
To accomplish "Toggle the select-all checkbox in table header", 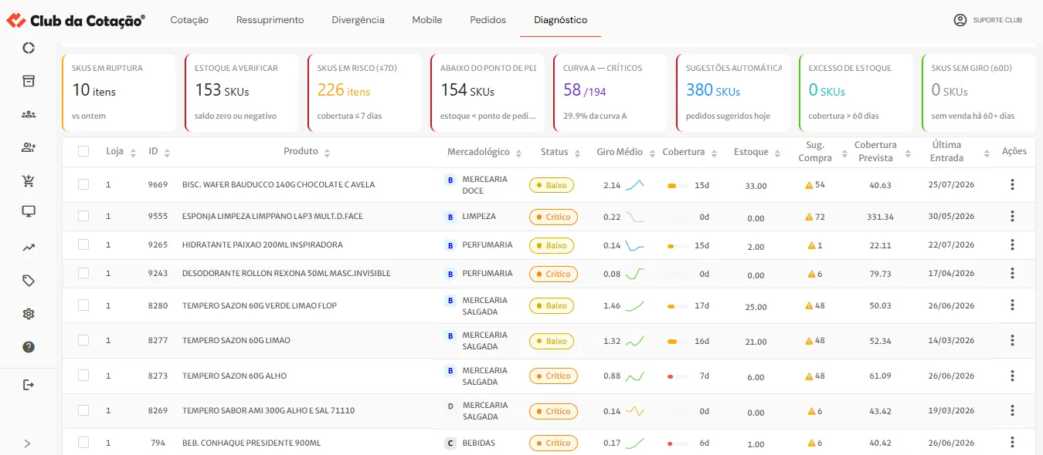I will click(x=83, y=151).
